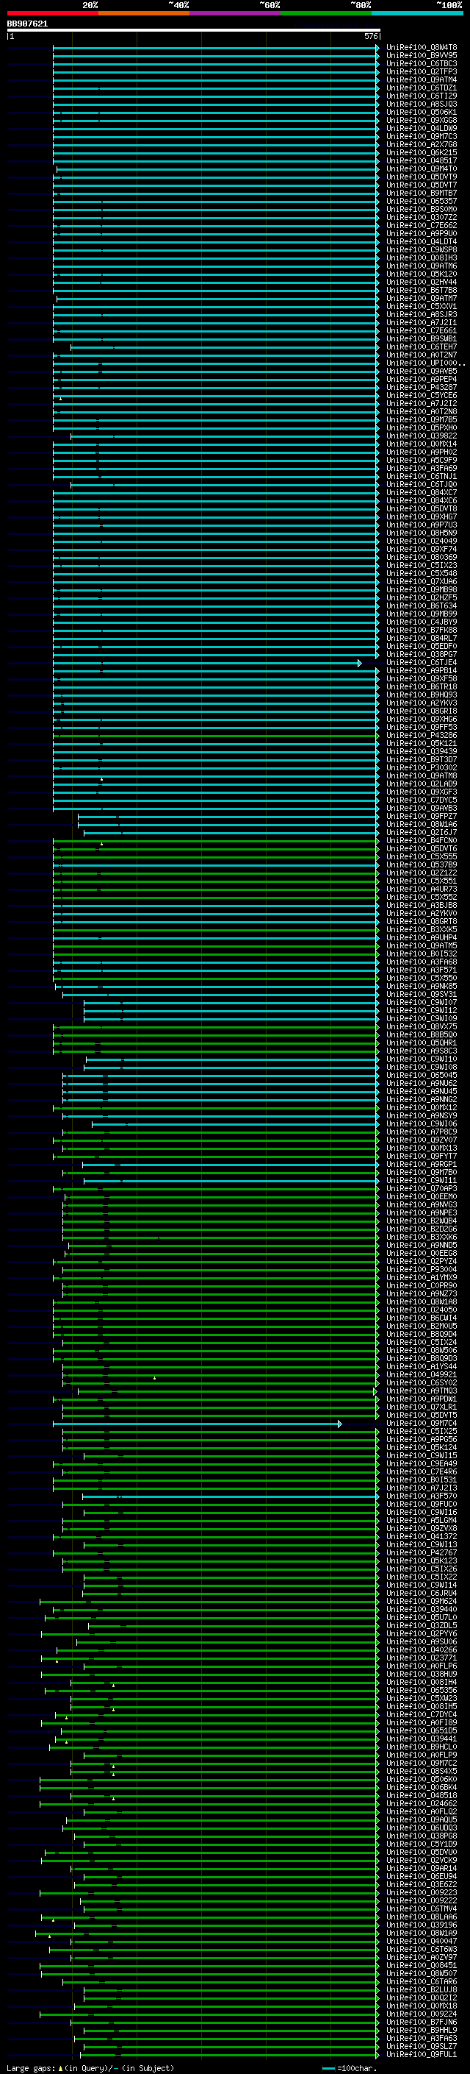The height and width of the screenshot is (2074, 470).
Task: Select the UniRef100_A5C9F9 label
Action: coord(422,460)
